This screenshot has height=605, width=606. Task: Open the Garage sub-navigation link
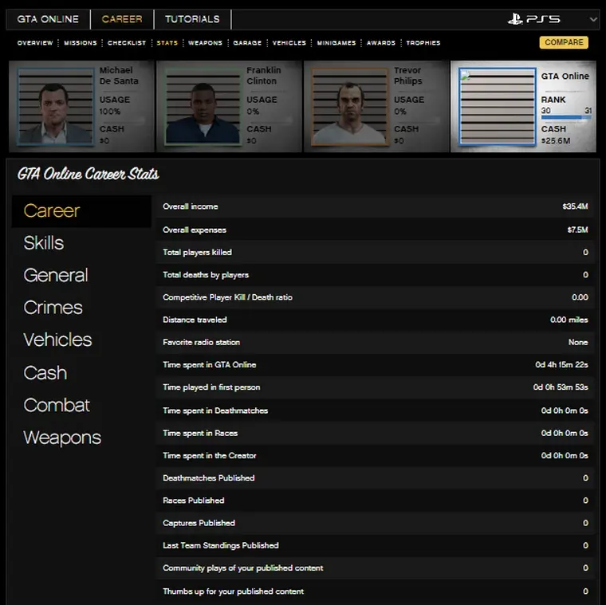pyautogui.click(x=247, y=43)
